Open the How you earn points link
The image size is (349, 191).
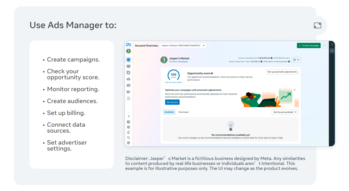click(173, 82)
